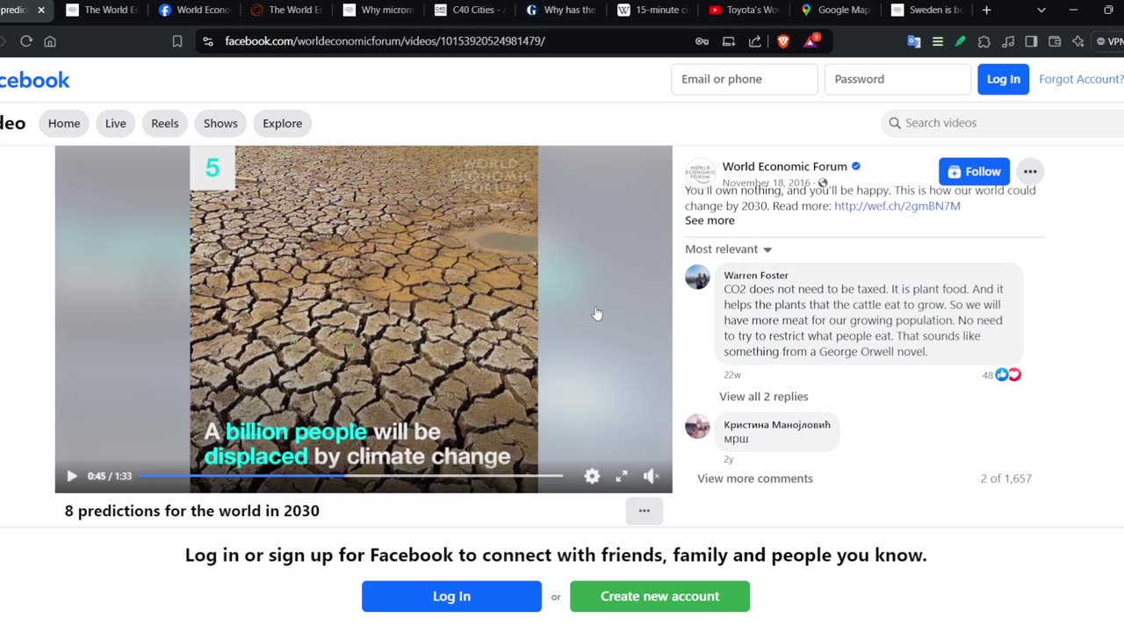Screen dimensions: 1124x632
Task: Click the VPN button in toolbar
Action: pos(1108,41)
